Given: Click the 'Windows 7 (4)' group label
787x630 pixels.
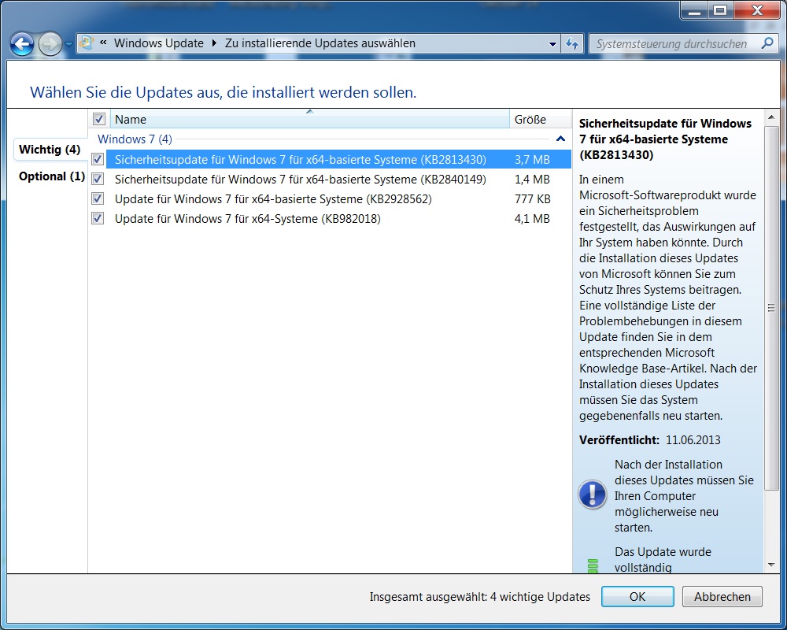Looking at the screenshot, I should (135, 139).
